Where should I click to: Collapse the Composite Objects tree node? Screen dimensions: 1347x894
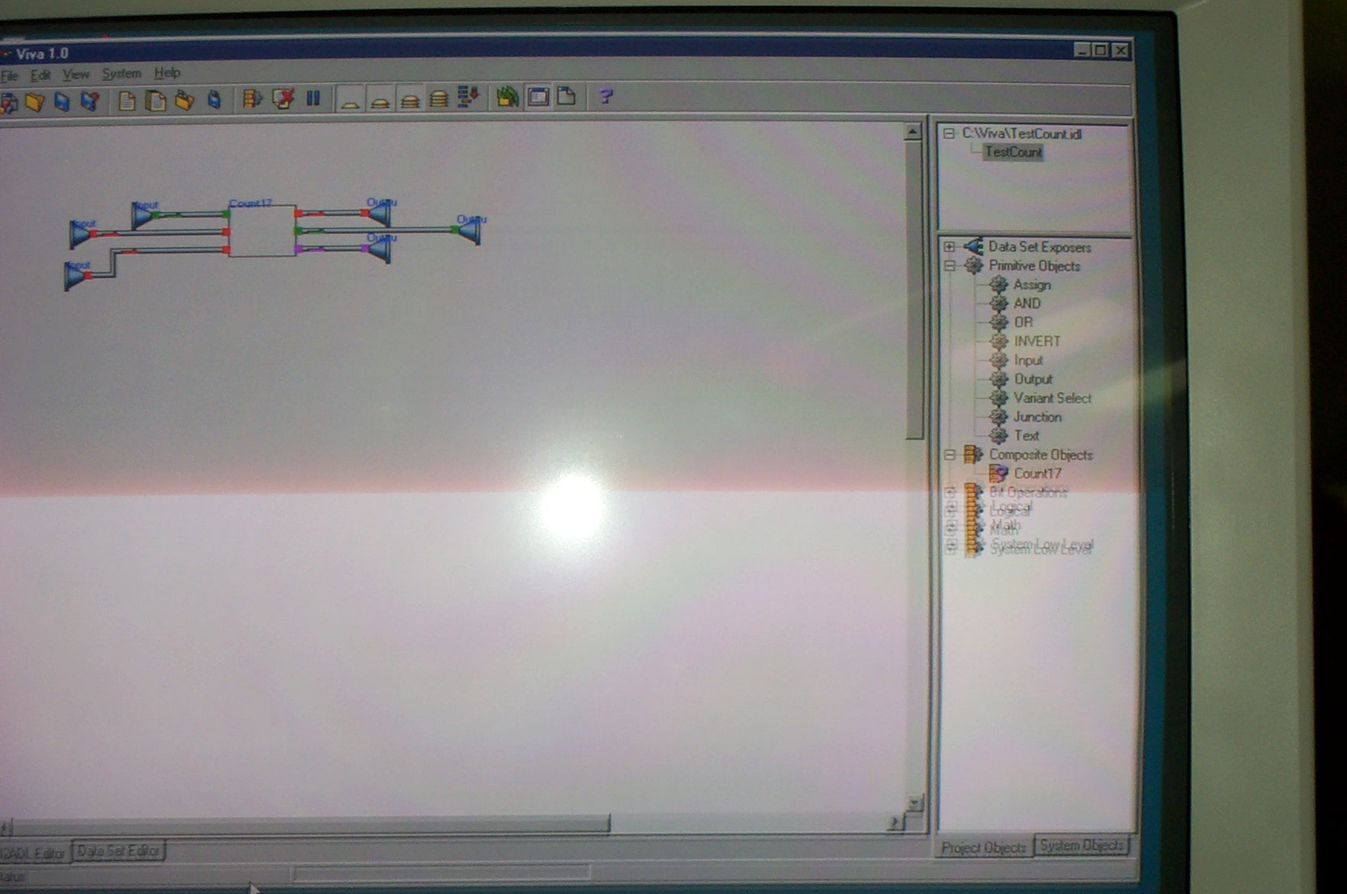pos(949,455)
